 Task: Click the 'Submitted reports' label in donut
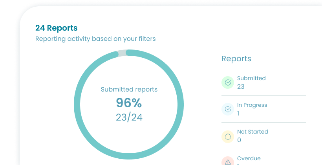pos(129,90)
